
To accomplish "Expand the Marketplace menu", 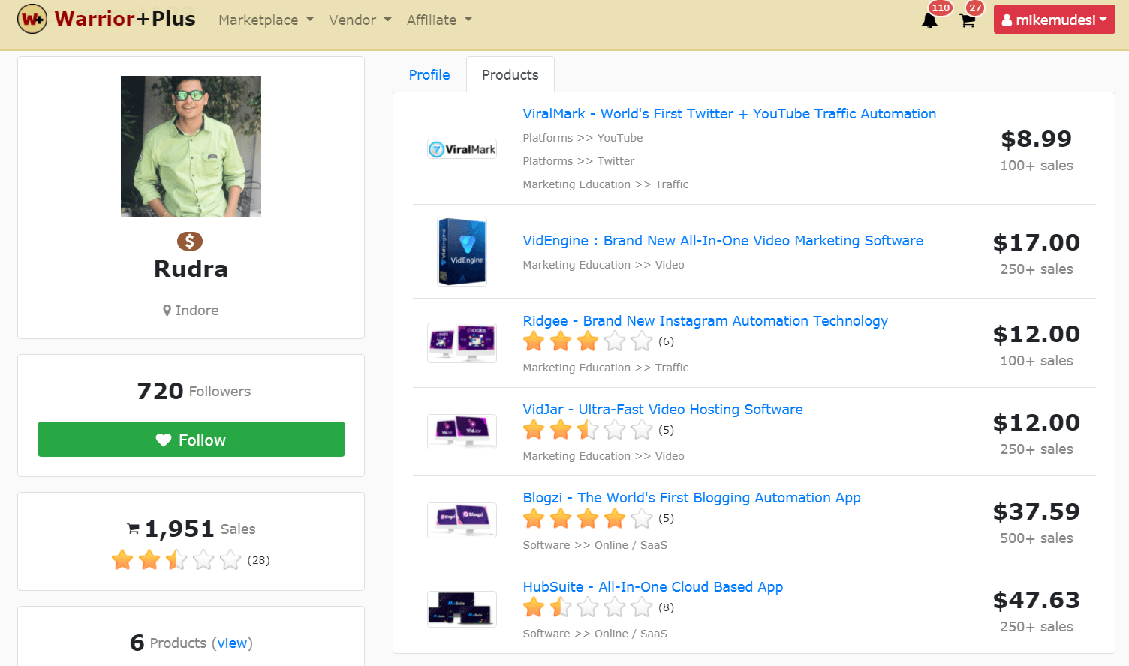I will [266, 20].
